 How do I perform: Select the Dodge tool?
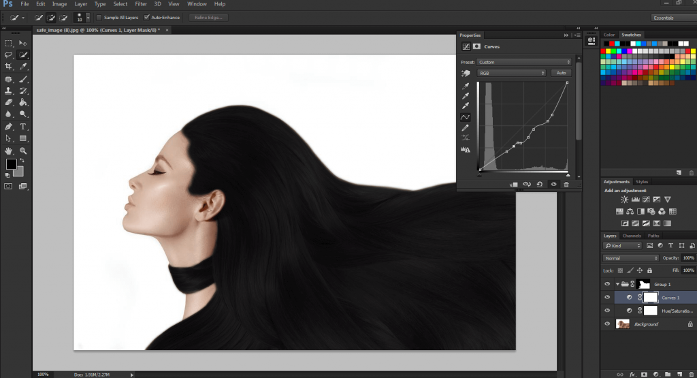(23, 114)
